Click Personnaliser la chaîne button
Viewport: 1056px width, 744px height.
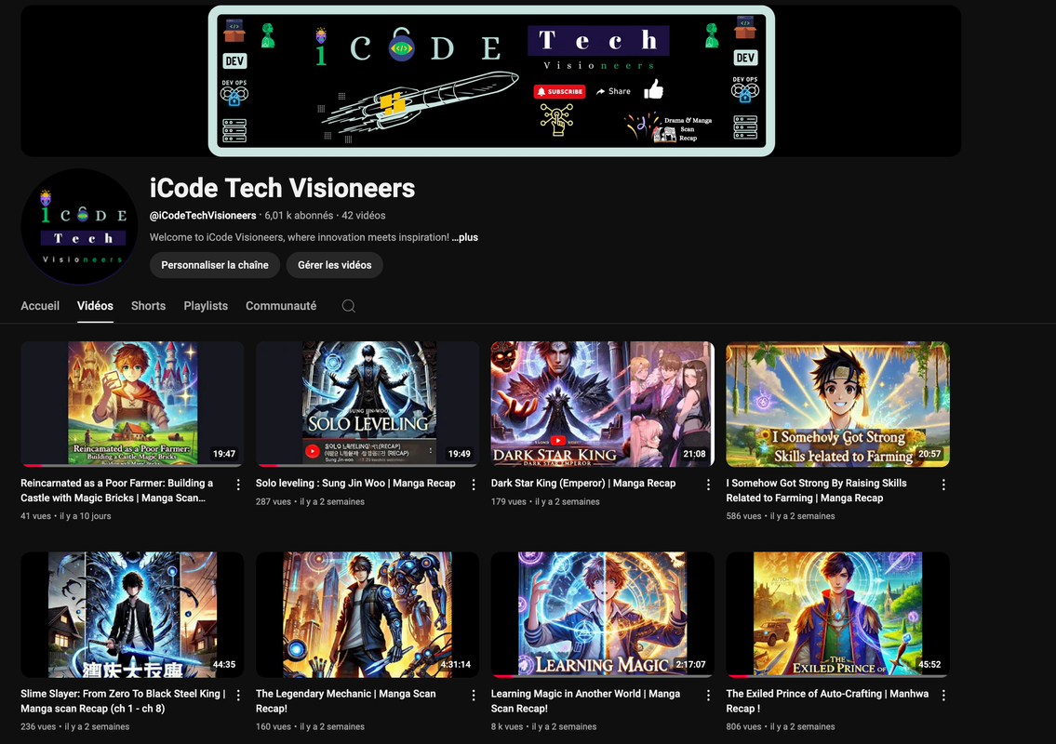[x=215, y=265]
